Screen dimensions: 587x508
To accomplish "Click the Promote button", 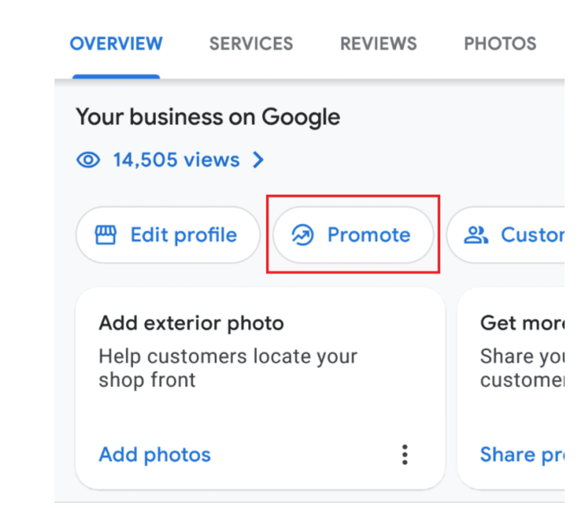I will (x=353, y=235).
